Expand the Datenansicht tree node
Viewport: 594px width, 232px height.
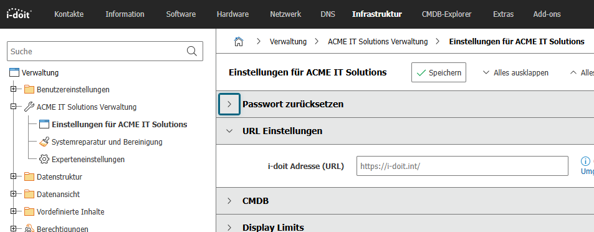pyautogui.click(x=14, y=194)
